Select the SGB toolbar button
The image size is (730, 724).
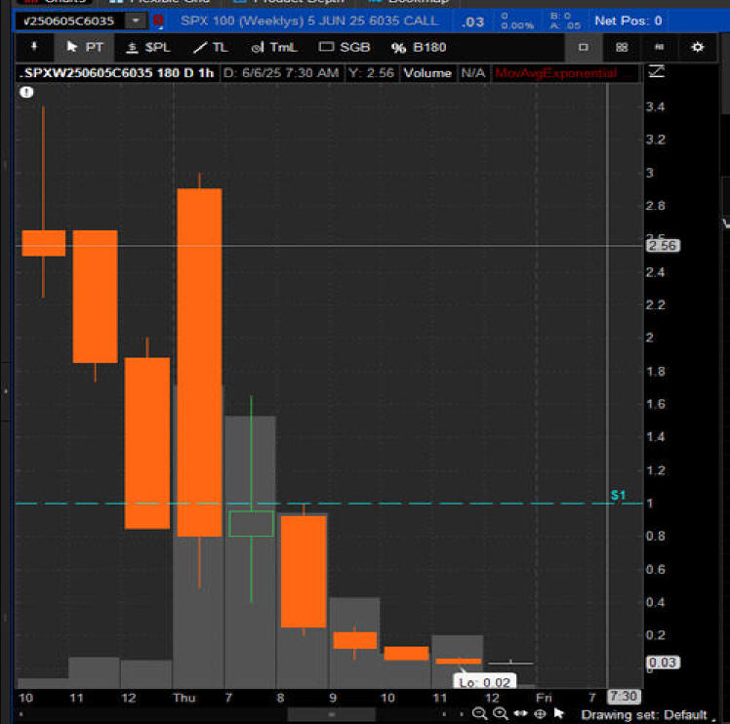click(345, 47)
